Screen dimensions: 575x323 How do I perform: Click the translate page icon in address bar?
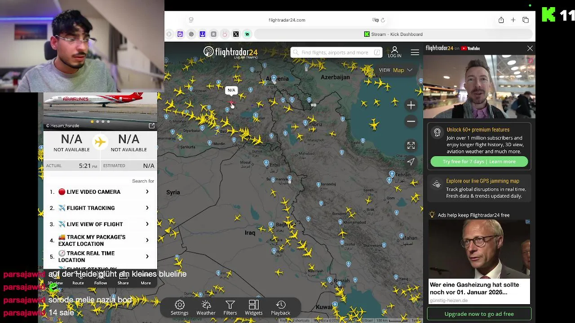[375, 20]
